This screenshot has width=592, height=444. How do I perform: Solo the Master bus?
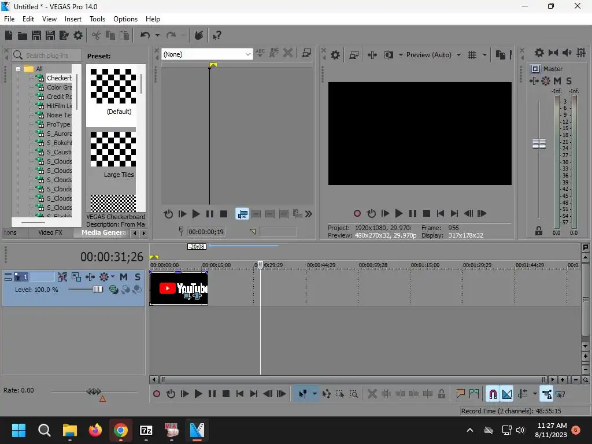click(x=569, y=81)
